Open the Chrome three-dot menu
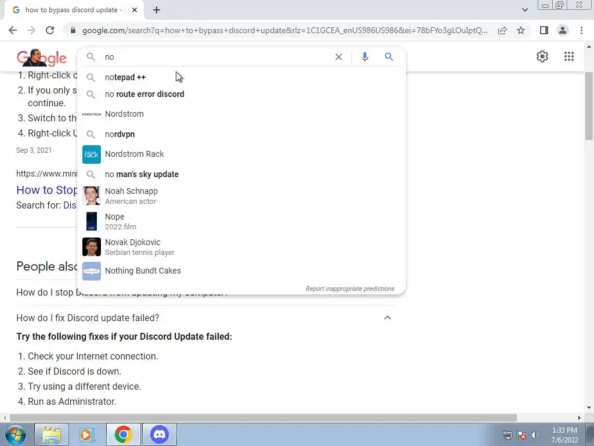 coord(581,30)
